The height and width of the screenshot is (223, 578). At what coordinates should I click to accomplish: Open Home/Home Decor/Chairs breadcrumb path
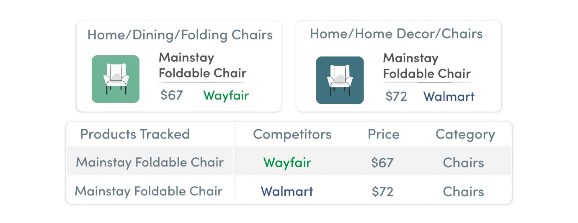click(x=396, y=34)
